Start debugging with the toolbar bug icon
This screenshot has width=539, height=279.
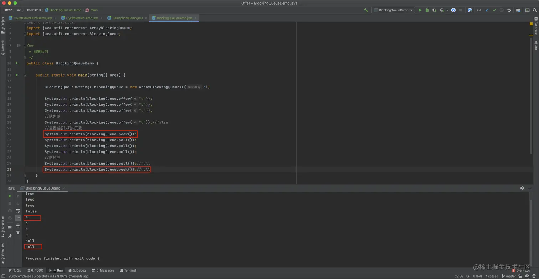pos(427,10)
